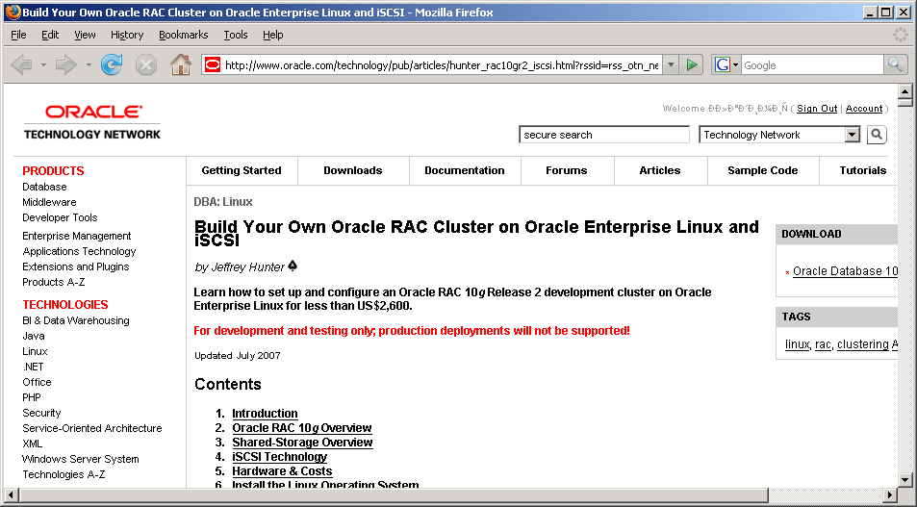Reload the page with the refresh icon
Image resolution: width=917 pixels, height=507 pixels.
pos(112,65)
